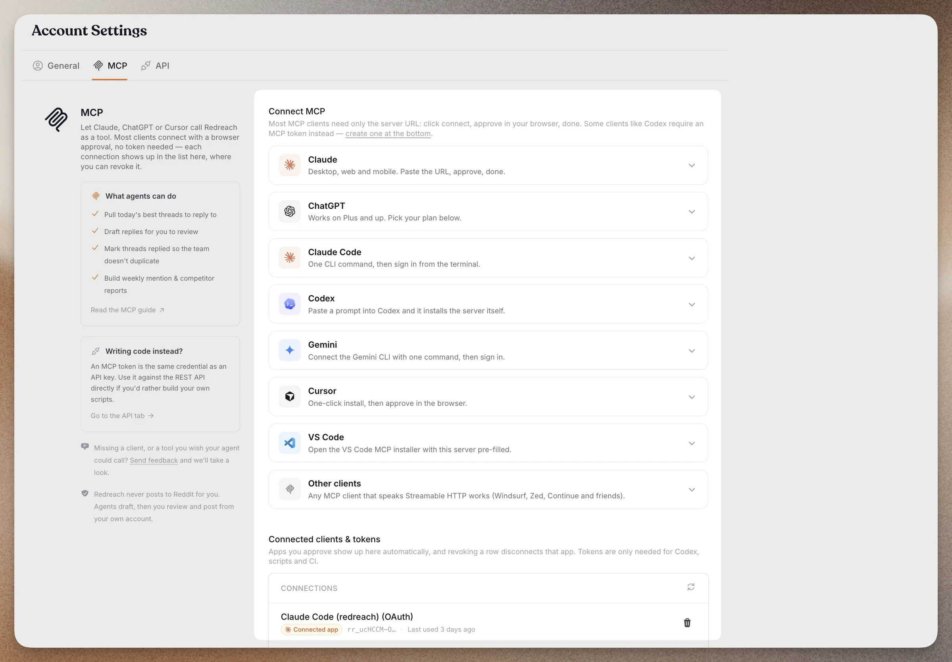This screenshot has height=662, width=952.
Task: Click the Connected clients & tokens heading
Action: [x=324, y=540]
